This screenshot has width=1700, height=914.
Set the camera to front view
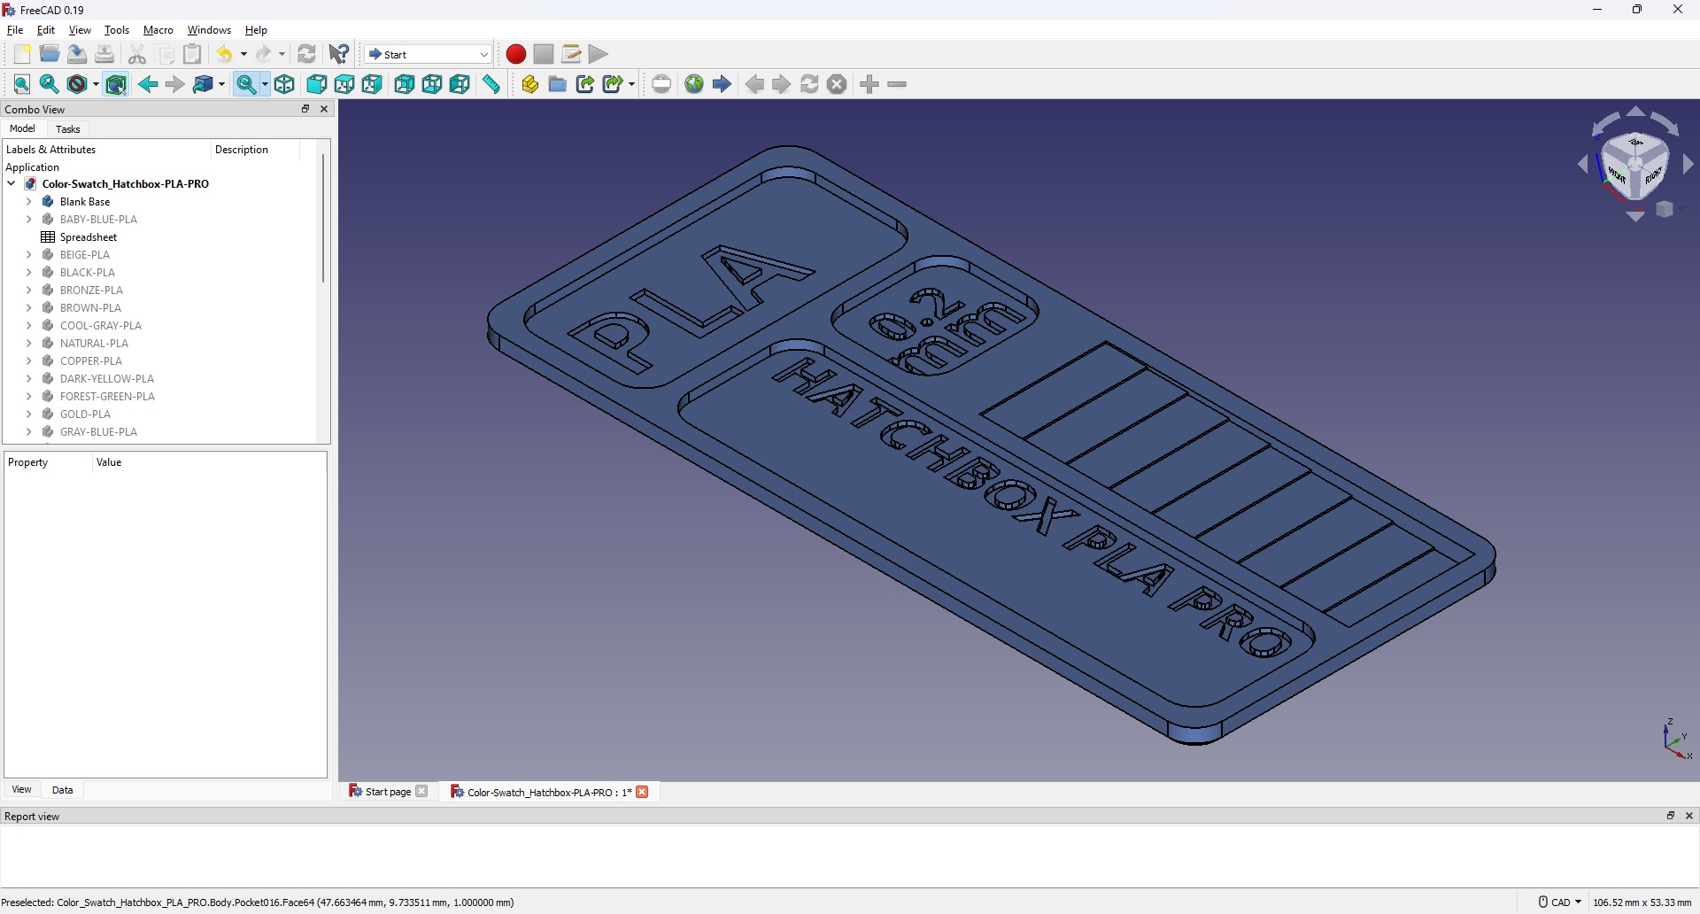click(317, 84)
